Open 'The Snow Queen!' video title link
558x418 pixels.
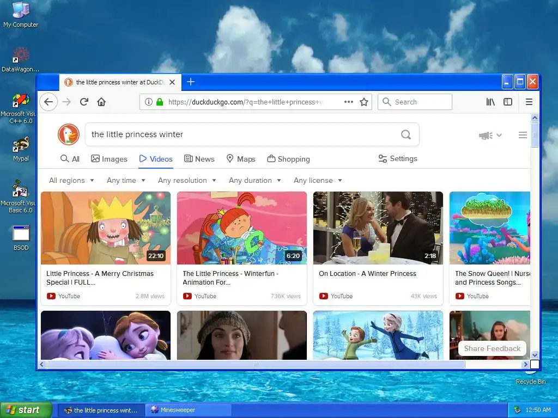[x=493, y=278]
